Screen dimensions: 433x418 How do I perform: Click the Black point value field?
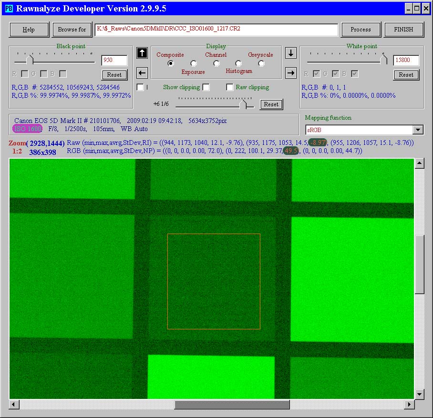114,61
